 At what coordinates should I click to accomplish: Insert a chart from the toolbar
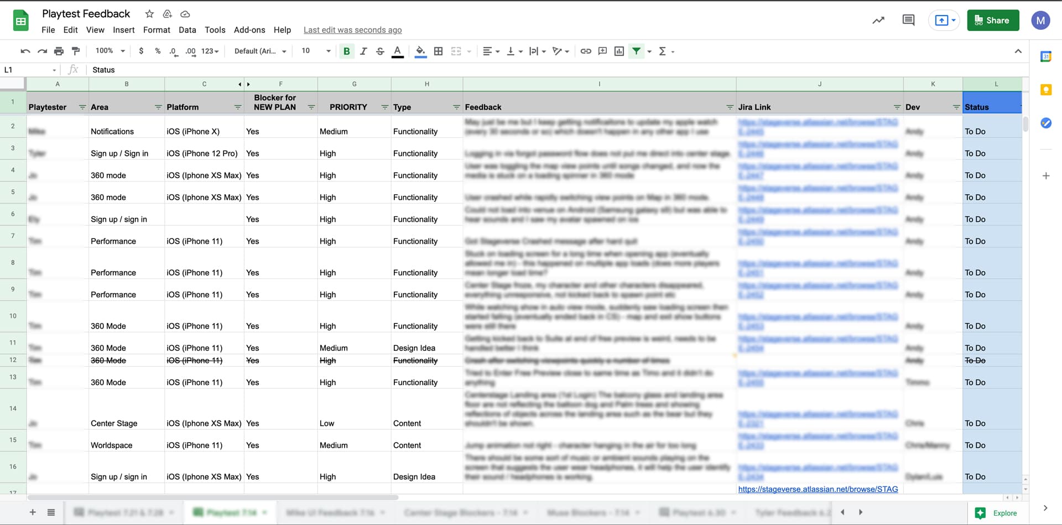coord(619,51)
